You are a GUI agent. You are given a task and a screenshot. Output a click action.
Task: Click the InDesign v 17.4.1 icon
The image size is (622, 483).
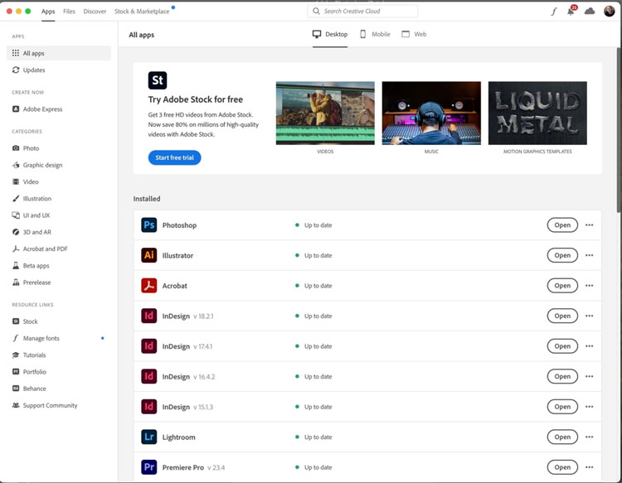tap(148, 346)
